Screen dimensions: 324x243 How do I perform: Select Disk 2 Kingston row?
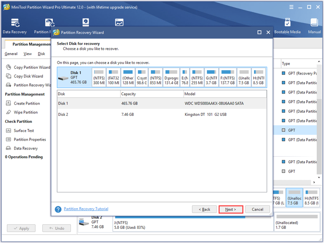pos(162,114)
